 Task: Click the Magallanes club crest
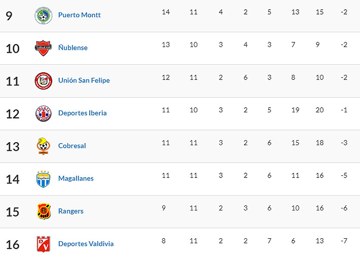click(43, 179)
